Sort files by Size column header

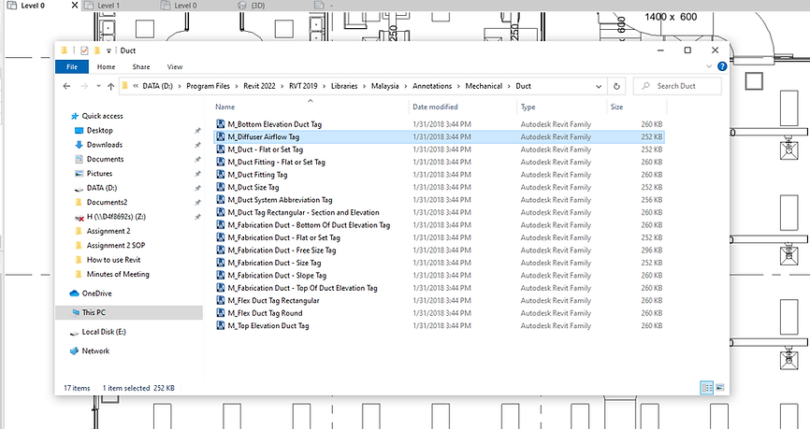[616, 107]
